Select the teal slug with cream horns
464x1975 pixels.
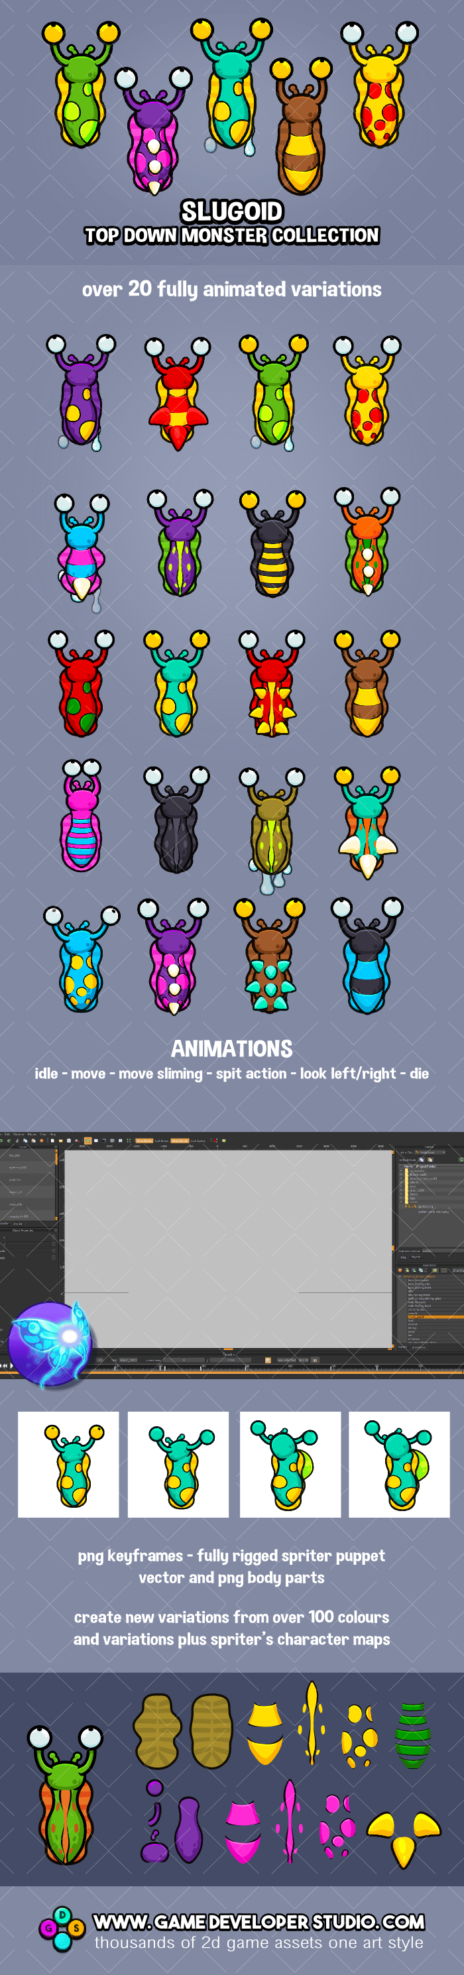pyautogui.click(x=367, y=822)
